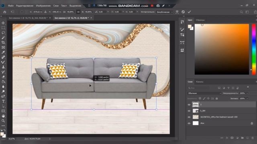Open the Редактирование menu
Viewport: 257px width, 144px height.
(x=25, y=6)
